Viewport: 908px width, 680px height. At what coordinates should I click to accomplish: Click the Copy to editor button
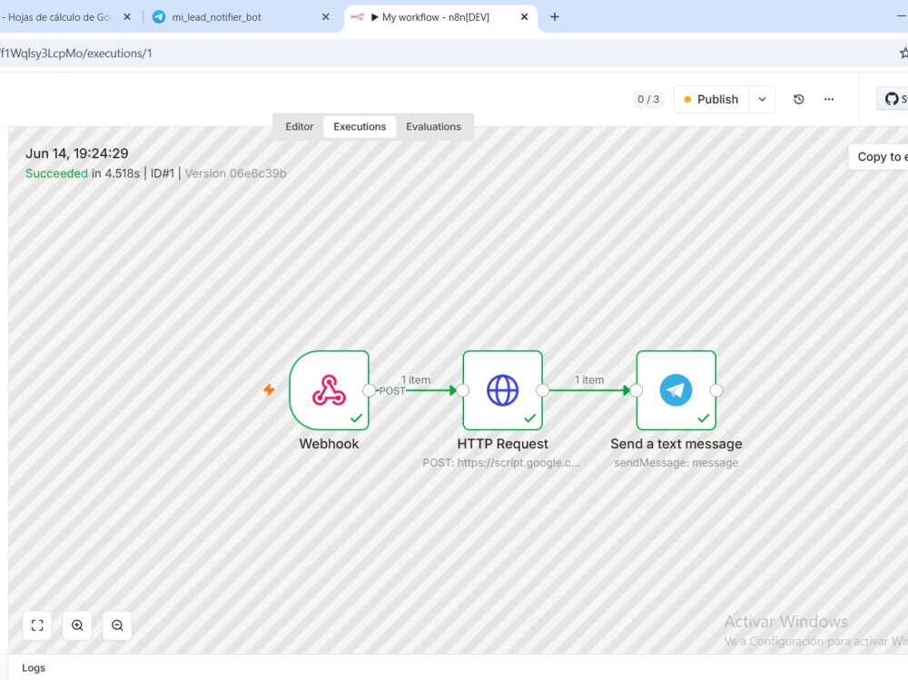click(x=879, y=156)
